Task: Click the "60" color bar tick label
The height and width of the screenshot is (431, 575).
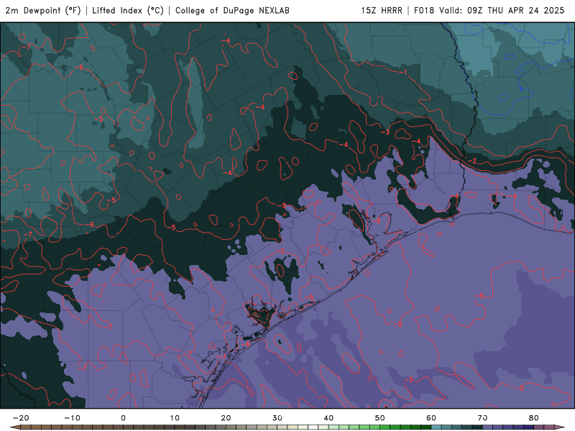Action: (x=431, y=418)
